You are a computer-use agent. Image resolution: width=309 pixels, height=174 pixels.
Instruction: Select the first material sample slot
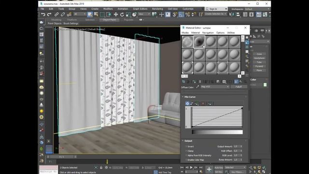pyautogui.click(x=187, y=42)
